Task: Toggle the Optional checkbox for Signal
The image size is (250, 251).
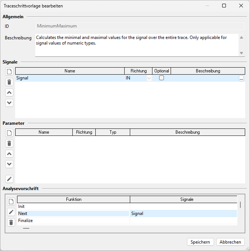Action: coord(162,78)
